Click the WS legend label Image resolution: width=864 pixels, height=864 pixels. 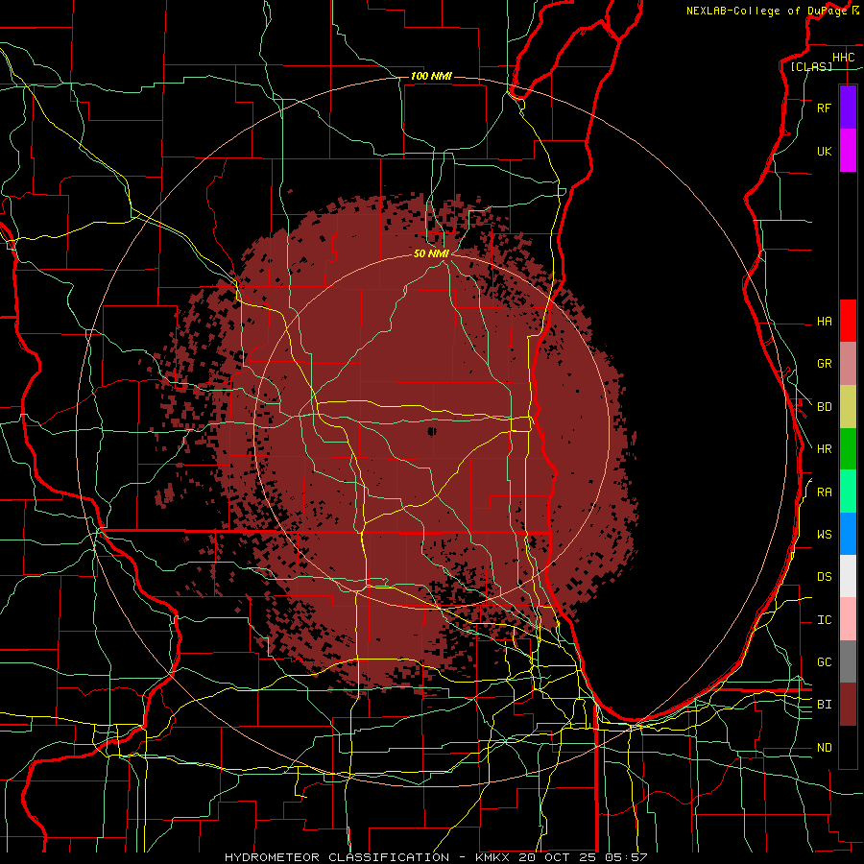pos(824,534)
